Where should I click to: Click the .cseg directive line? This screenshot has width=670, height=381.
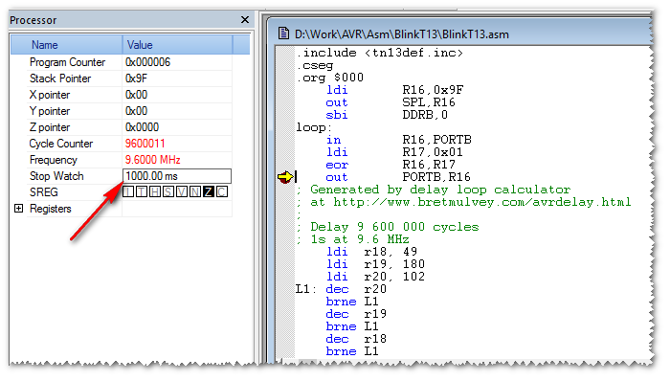coord(315,65)
